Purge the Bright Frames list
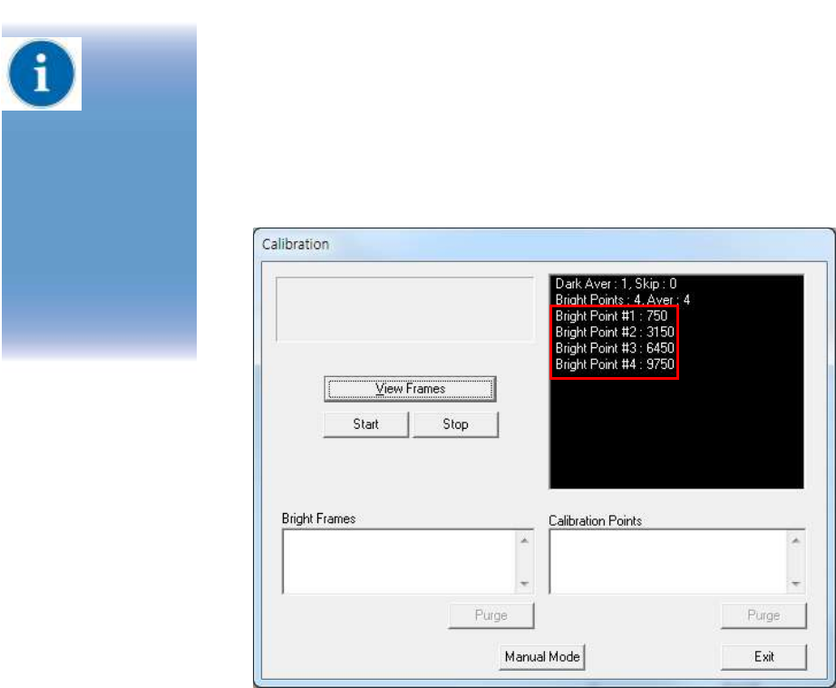 tap(491, 615)
